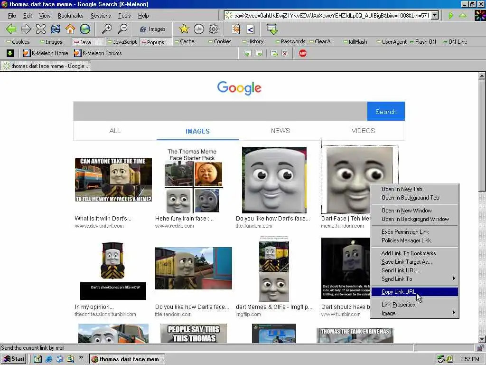Screen dimensions: 486x365
Task: Choose Open In New Tab
Action: 415,189
